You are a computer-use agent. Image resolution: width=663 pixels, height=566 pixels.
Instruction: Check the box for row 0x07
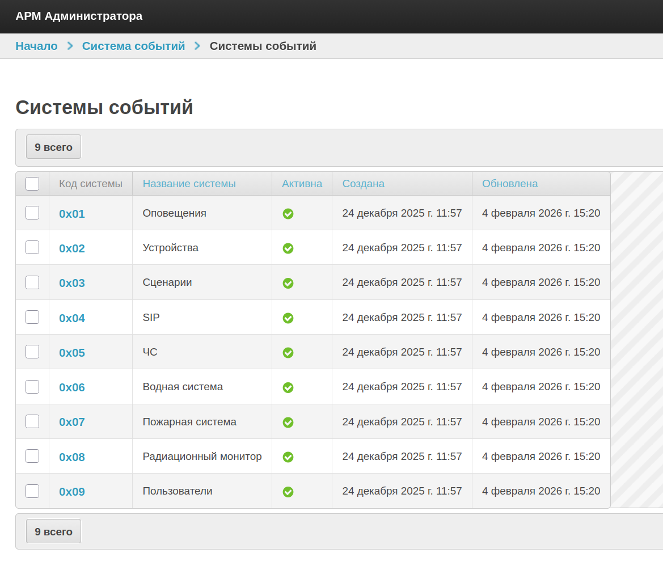pos(32,421)
